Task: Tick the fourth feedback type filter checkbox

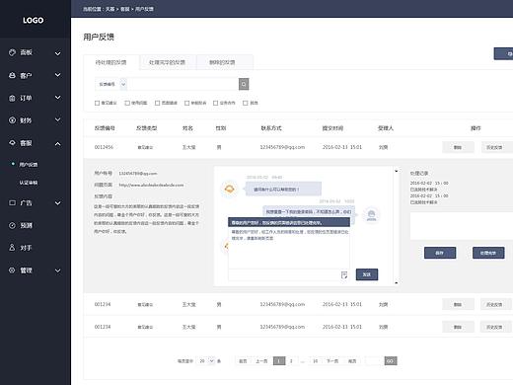Action: 186,103
